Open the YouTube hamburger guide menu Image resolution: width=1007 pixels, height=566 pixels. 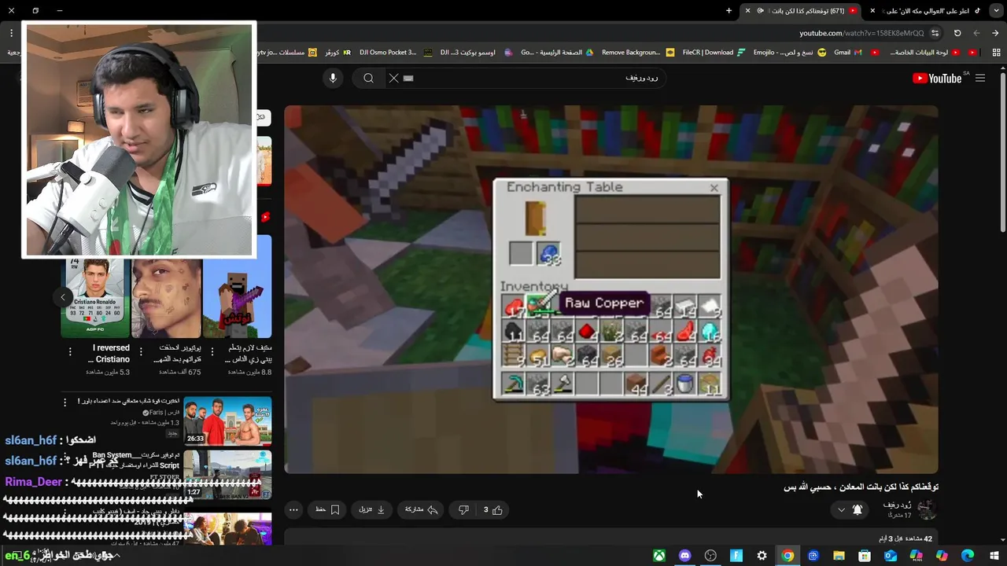pyautogui.click(x=980, y=78)
